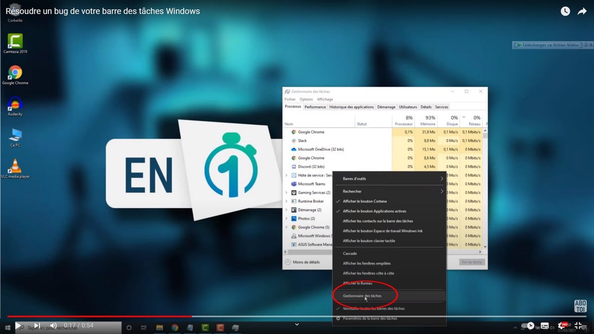
Task: Exit fullscreen with the corner icon
Action: click(578, 326)
